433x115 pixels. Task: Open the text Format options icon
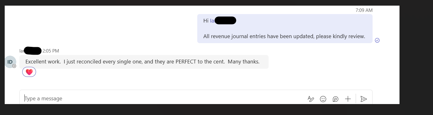click(311, 99)
